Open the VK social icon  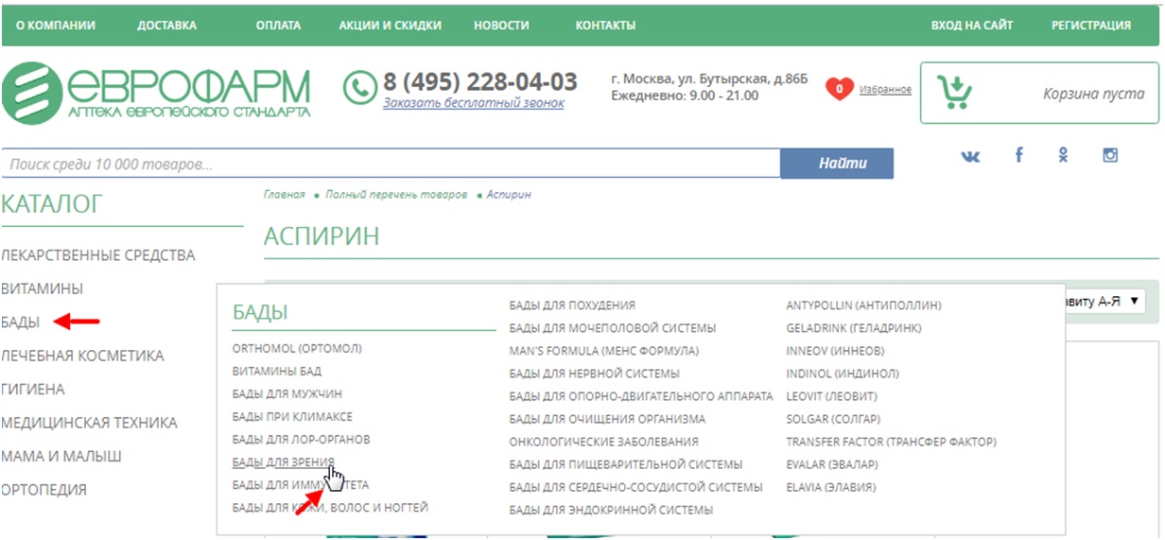970,157
